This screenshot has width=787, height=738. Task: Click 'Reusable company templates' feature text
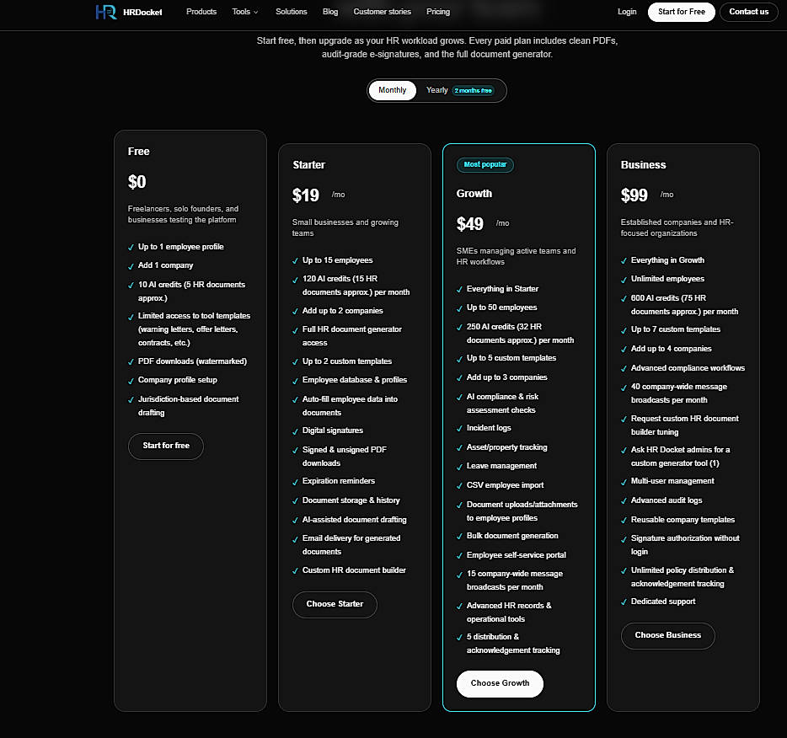(x=683, y=520)
